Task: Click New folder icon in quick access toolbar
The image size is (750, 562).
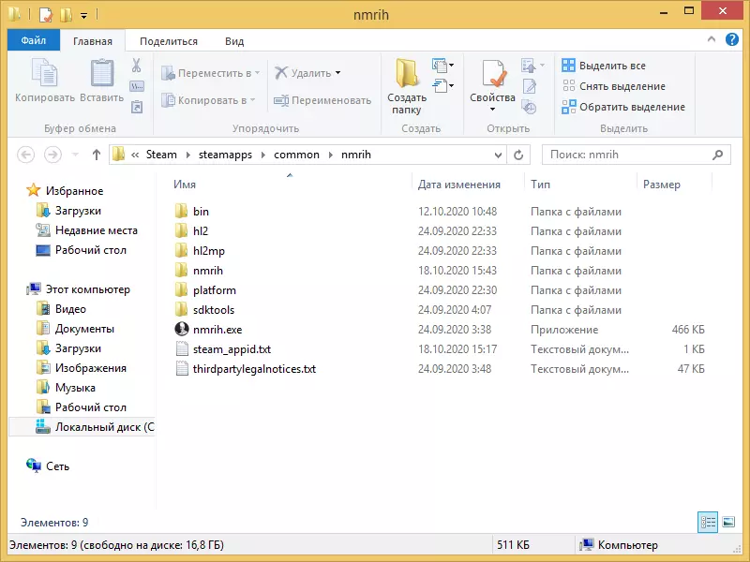Action: (66, 15)
